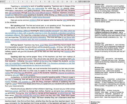Expand the 'Deleted: rather…somewhat' revision balloon arrow
This screenshot has width=127, height=104.
pyautogui.click(x=125, y=12)
